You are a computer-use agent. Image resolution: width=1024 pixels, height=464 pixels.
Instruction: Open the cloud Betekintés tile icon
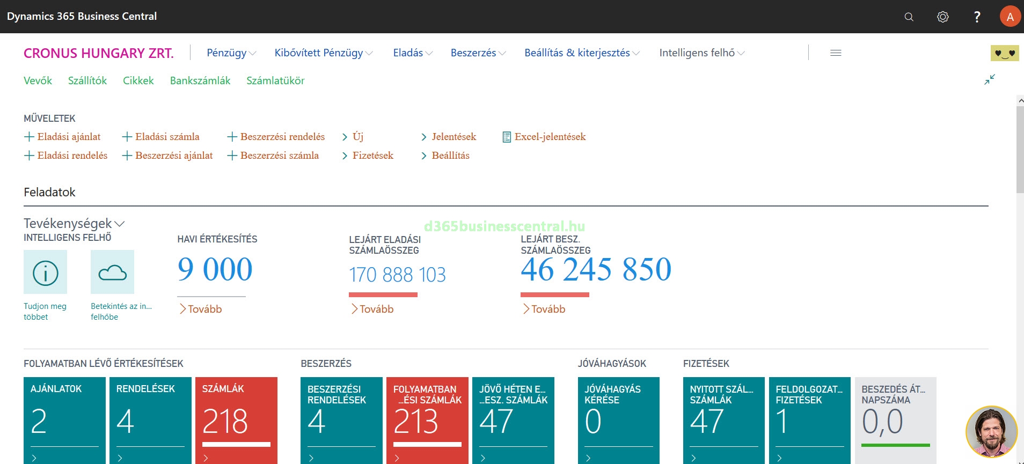point(113,272)
